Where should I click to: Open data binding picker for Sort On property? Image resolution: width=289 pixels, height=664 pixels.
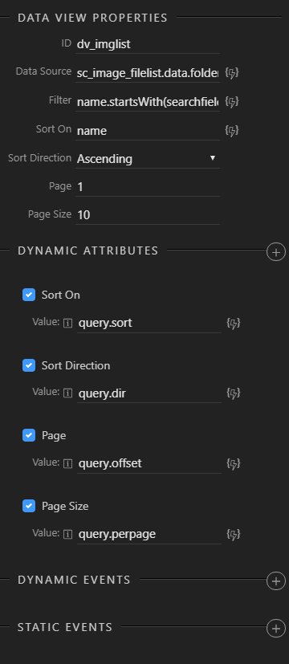[232, 130]
